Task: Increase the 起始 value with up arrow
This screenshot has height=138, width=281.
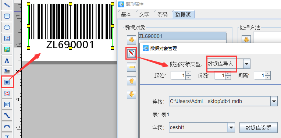Action: pyautogui.click(x=188, y=74)
